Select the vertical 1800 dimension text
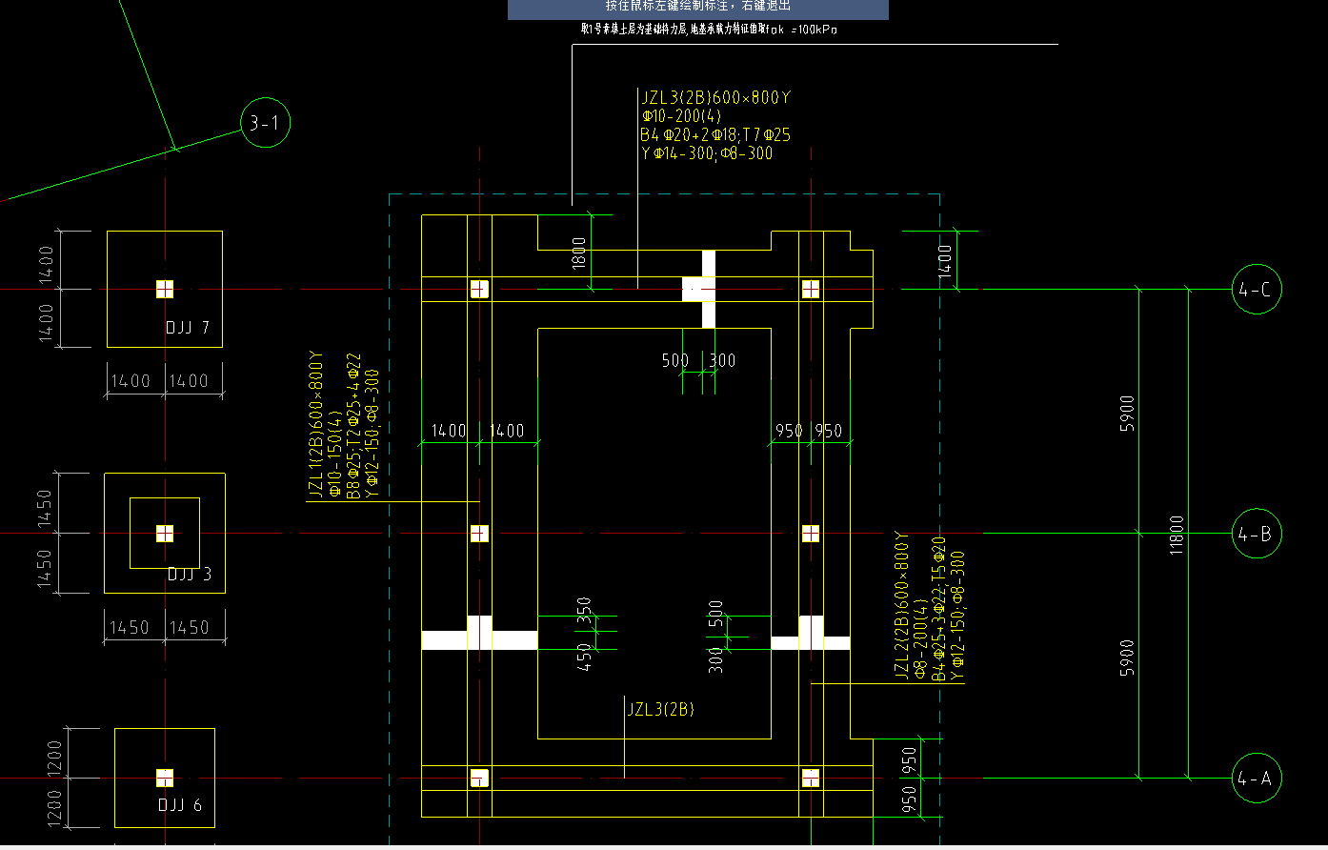This screenshot has height=850, width=1328. point(579,253)
